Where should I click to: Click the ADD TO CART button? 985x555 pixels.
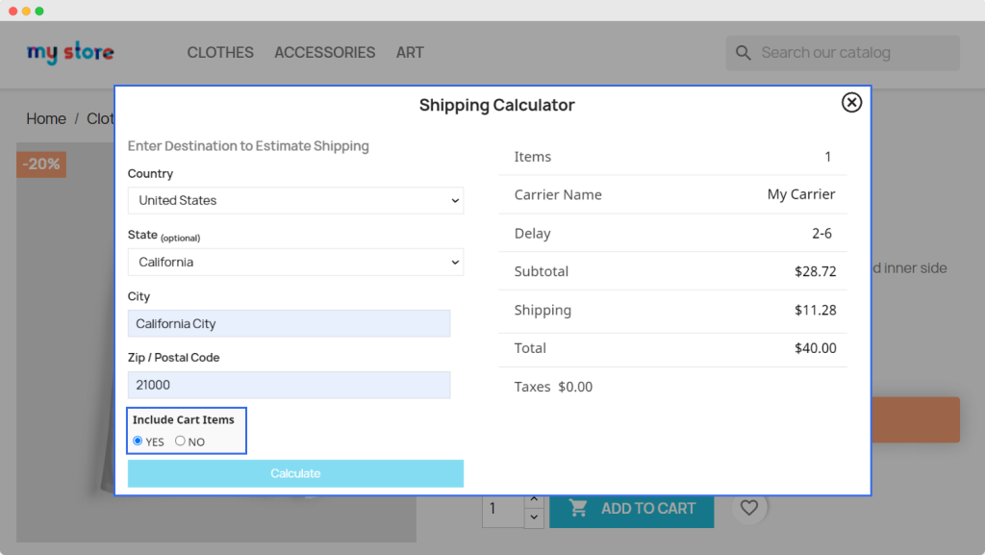coord(631,508)
